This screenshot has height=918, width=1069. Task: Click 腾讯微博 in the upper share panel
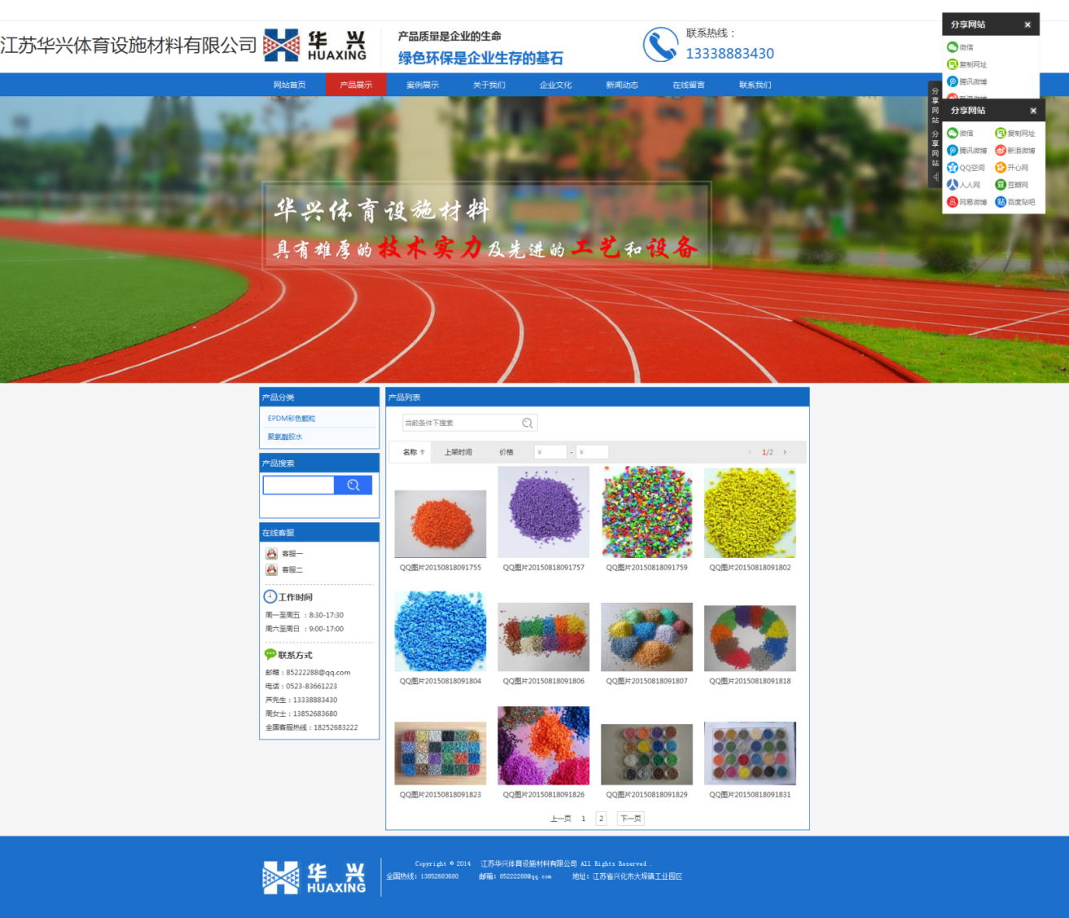click(967, 81)
